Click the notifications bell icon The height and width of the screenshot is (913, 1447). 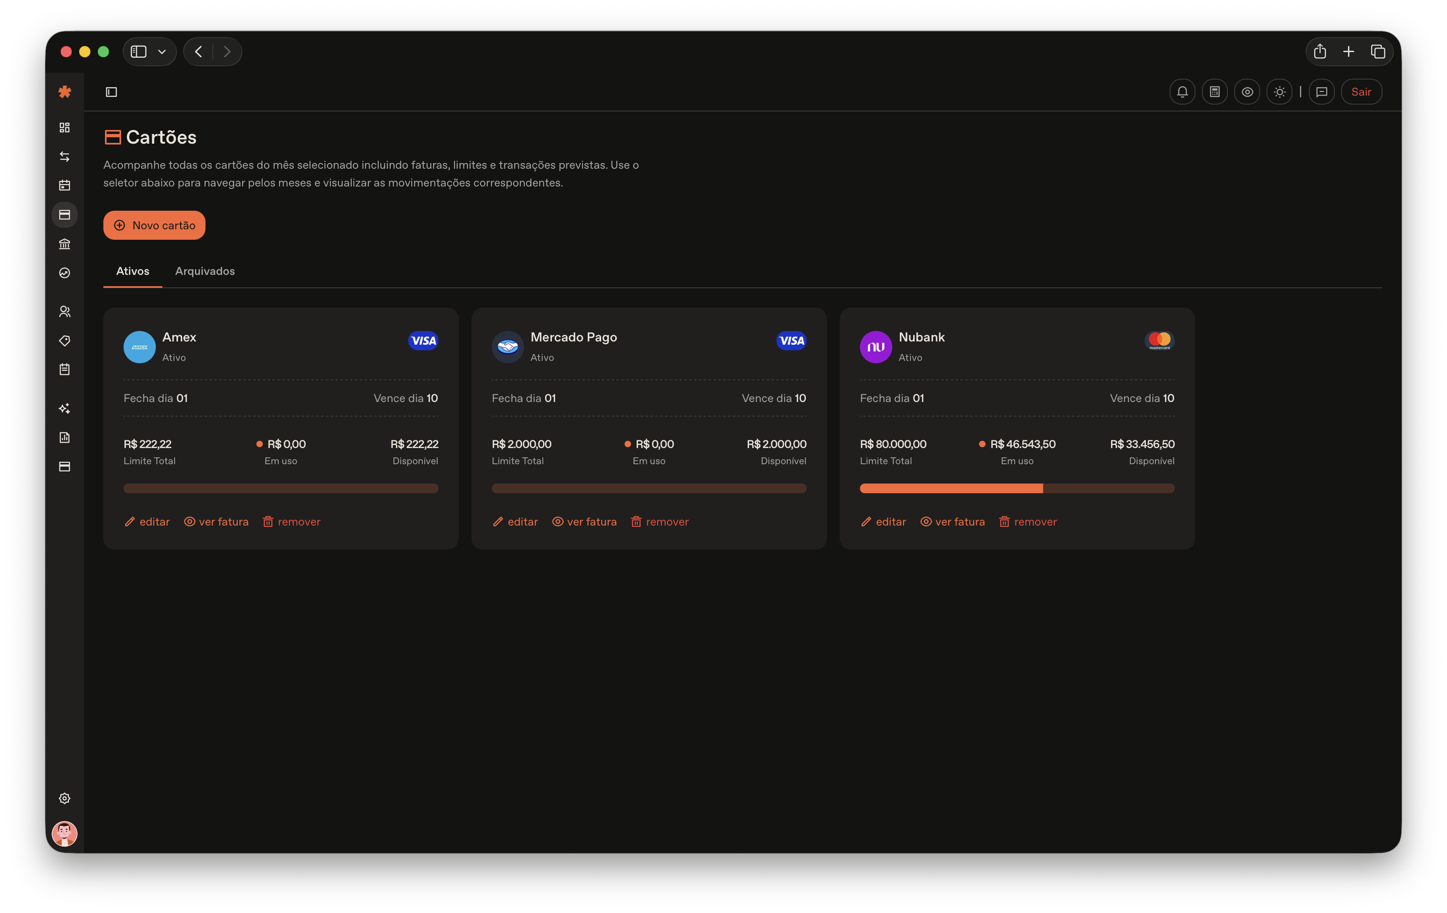[1182, 92]
